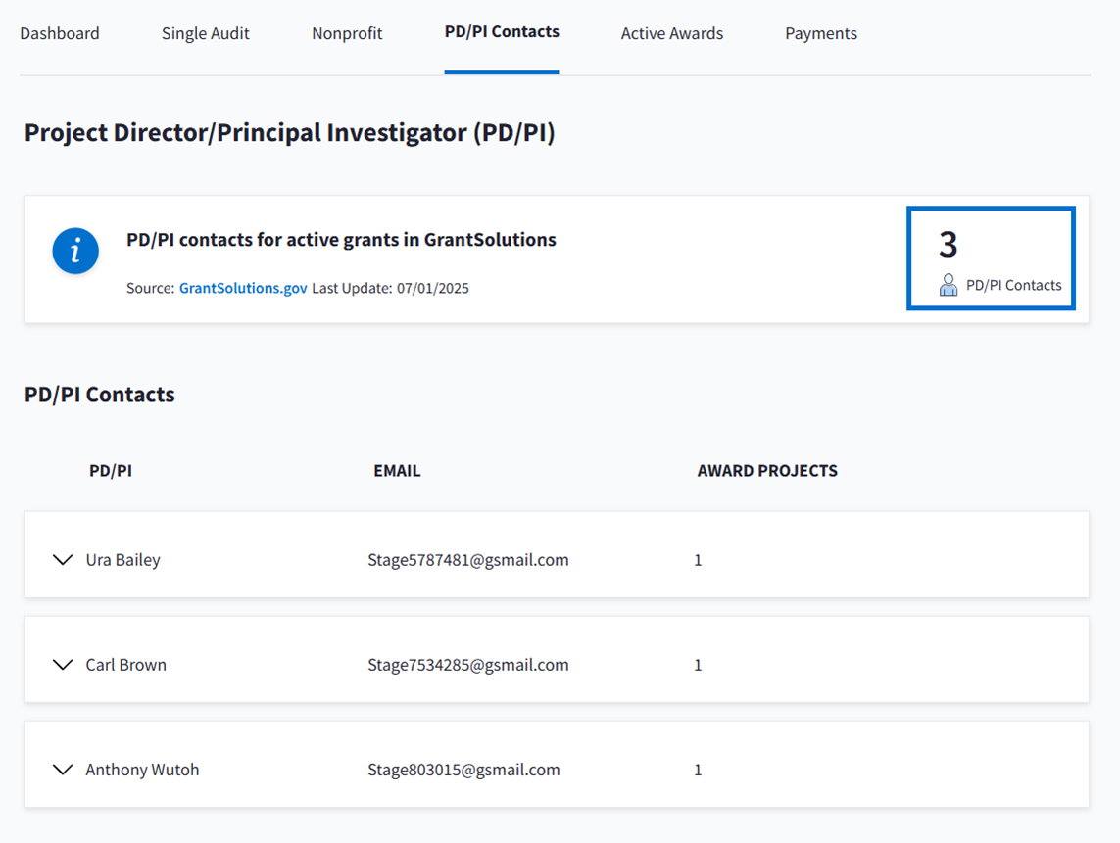Screen dimensions: 1120x843
Task: Open the GrantSolutions.gov source link
Action: (243, 288)
